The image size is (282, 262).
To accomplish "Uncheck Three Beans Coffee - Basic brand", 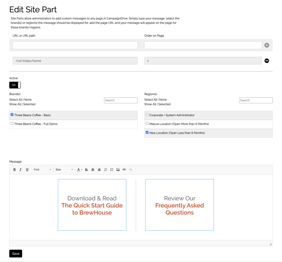I will [12, 115].
